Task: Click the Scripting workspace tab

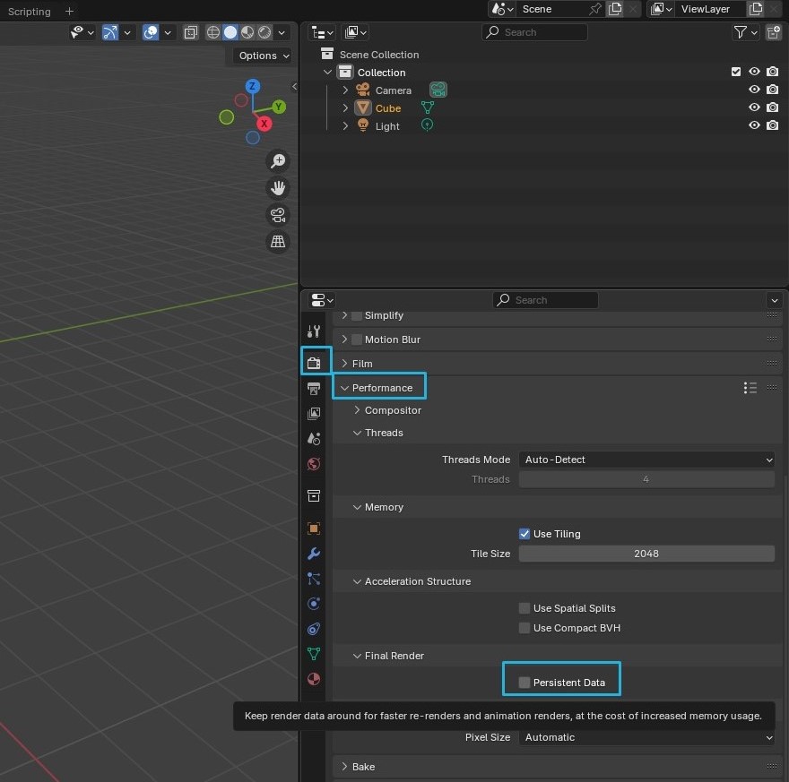Action: (x=30, y=11)
